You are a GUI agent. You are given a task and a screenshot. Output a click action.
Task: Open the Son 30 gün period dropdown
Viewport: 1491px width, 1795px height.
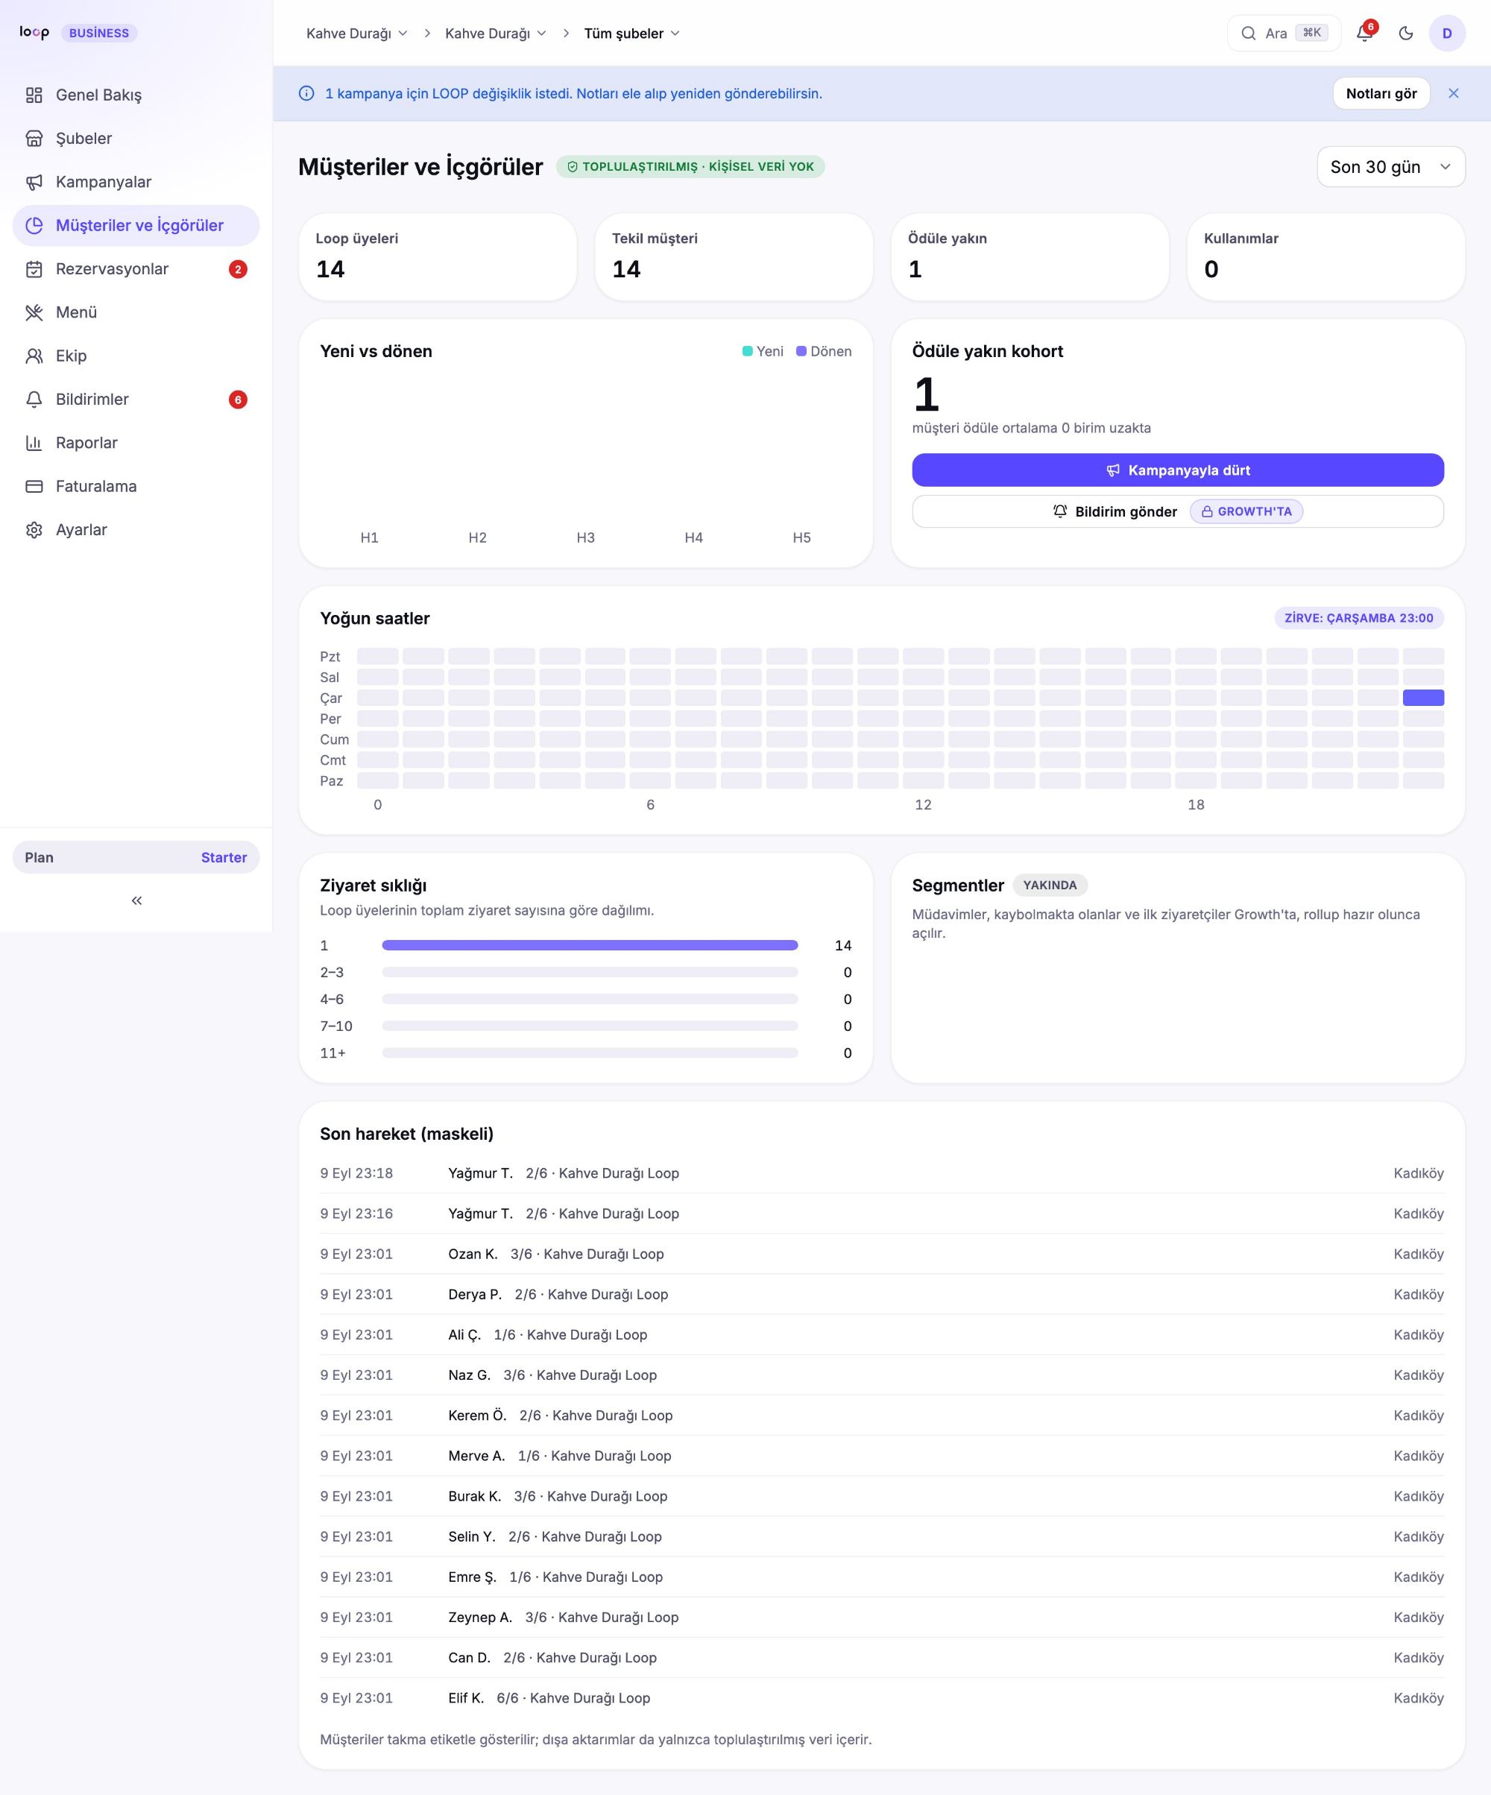pyautogui.click(x=1391, y=167)
